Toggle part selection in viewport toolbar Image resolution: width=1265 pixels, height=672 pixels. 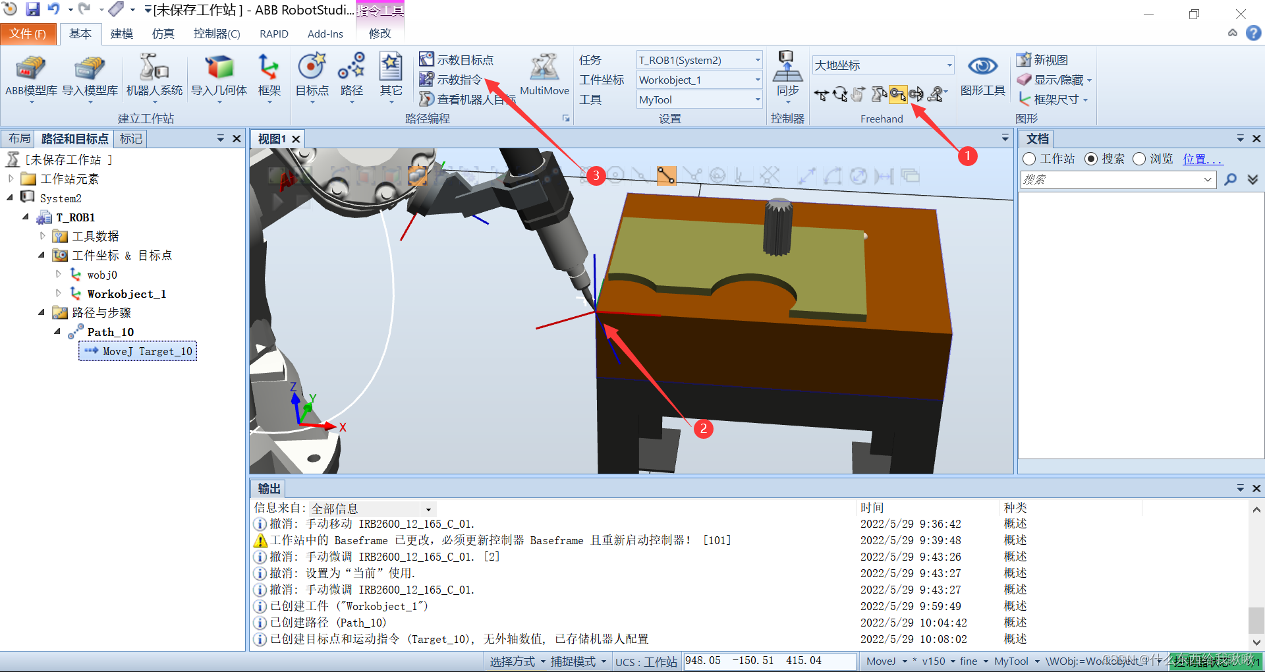418,175
